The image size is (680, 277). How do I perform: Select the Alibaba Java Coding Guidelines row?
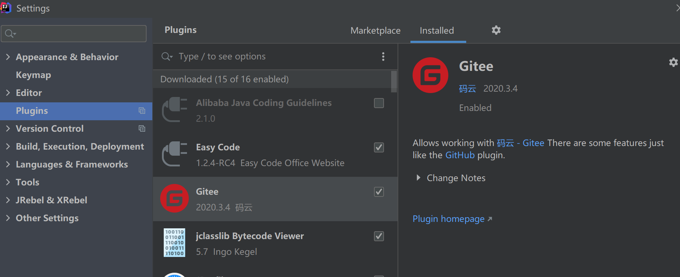click(275, 110)
